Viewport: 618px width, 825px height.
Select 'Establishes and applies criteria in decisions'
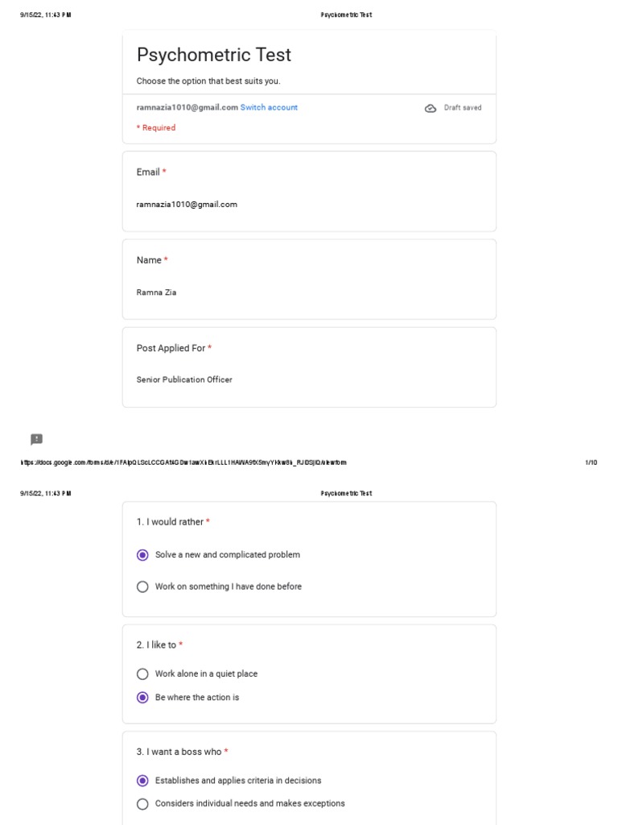click(142, 781)
